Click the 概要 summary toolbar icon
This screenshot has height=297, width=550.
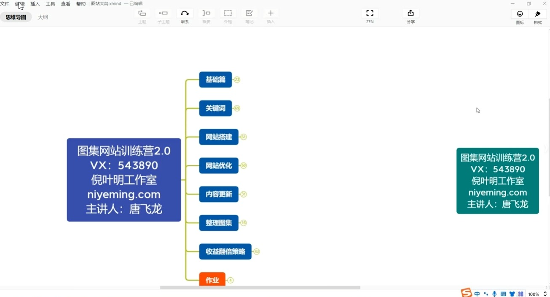(206, 13)
